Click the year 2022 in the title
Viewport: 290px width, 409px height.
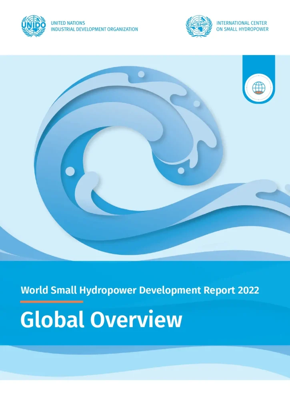pos(248,290)
